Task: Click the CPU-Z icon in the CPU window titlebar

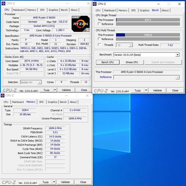Action: tap(3, 4)
